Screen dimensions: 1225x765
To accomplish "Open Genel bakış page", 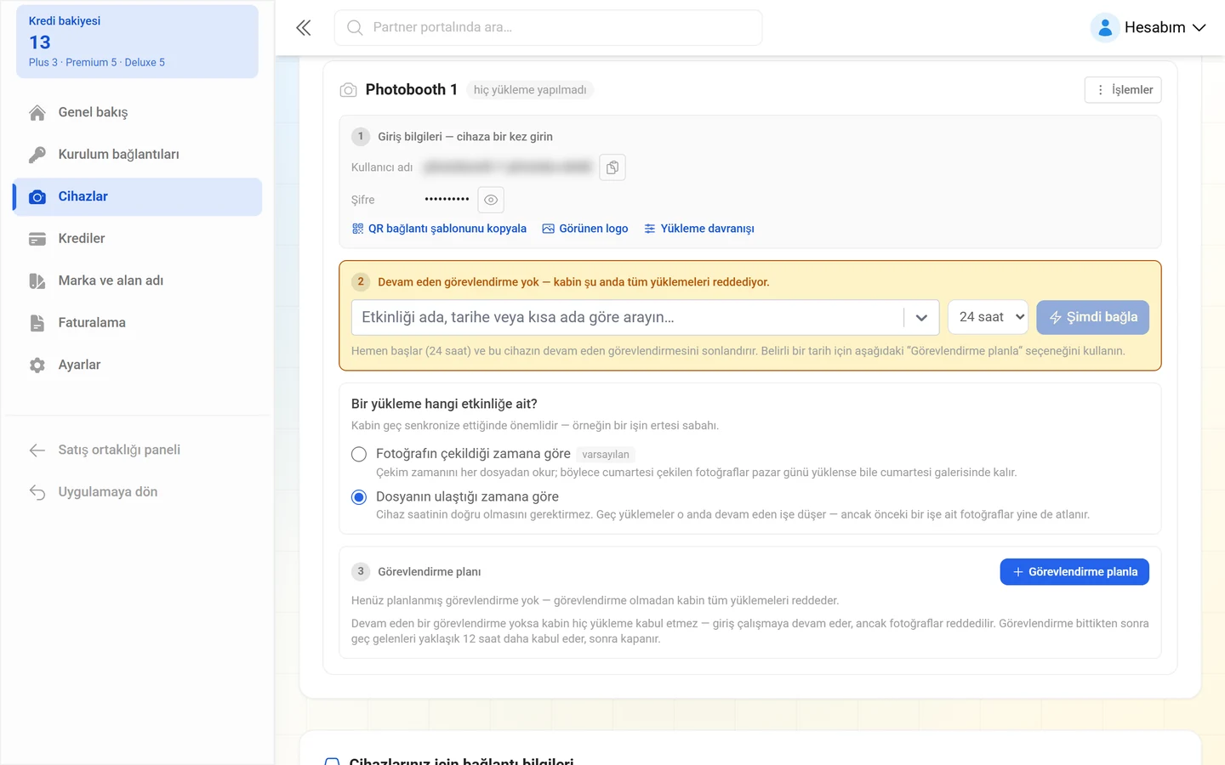I will [x=137, y=112].
